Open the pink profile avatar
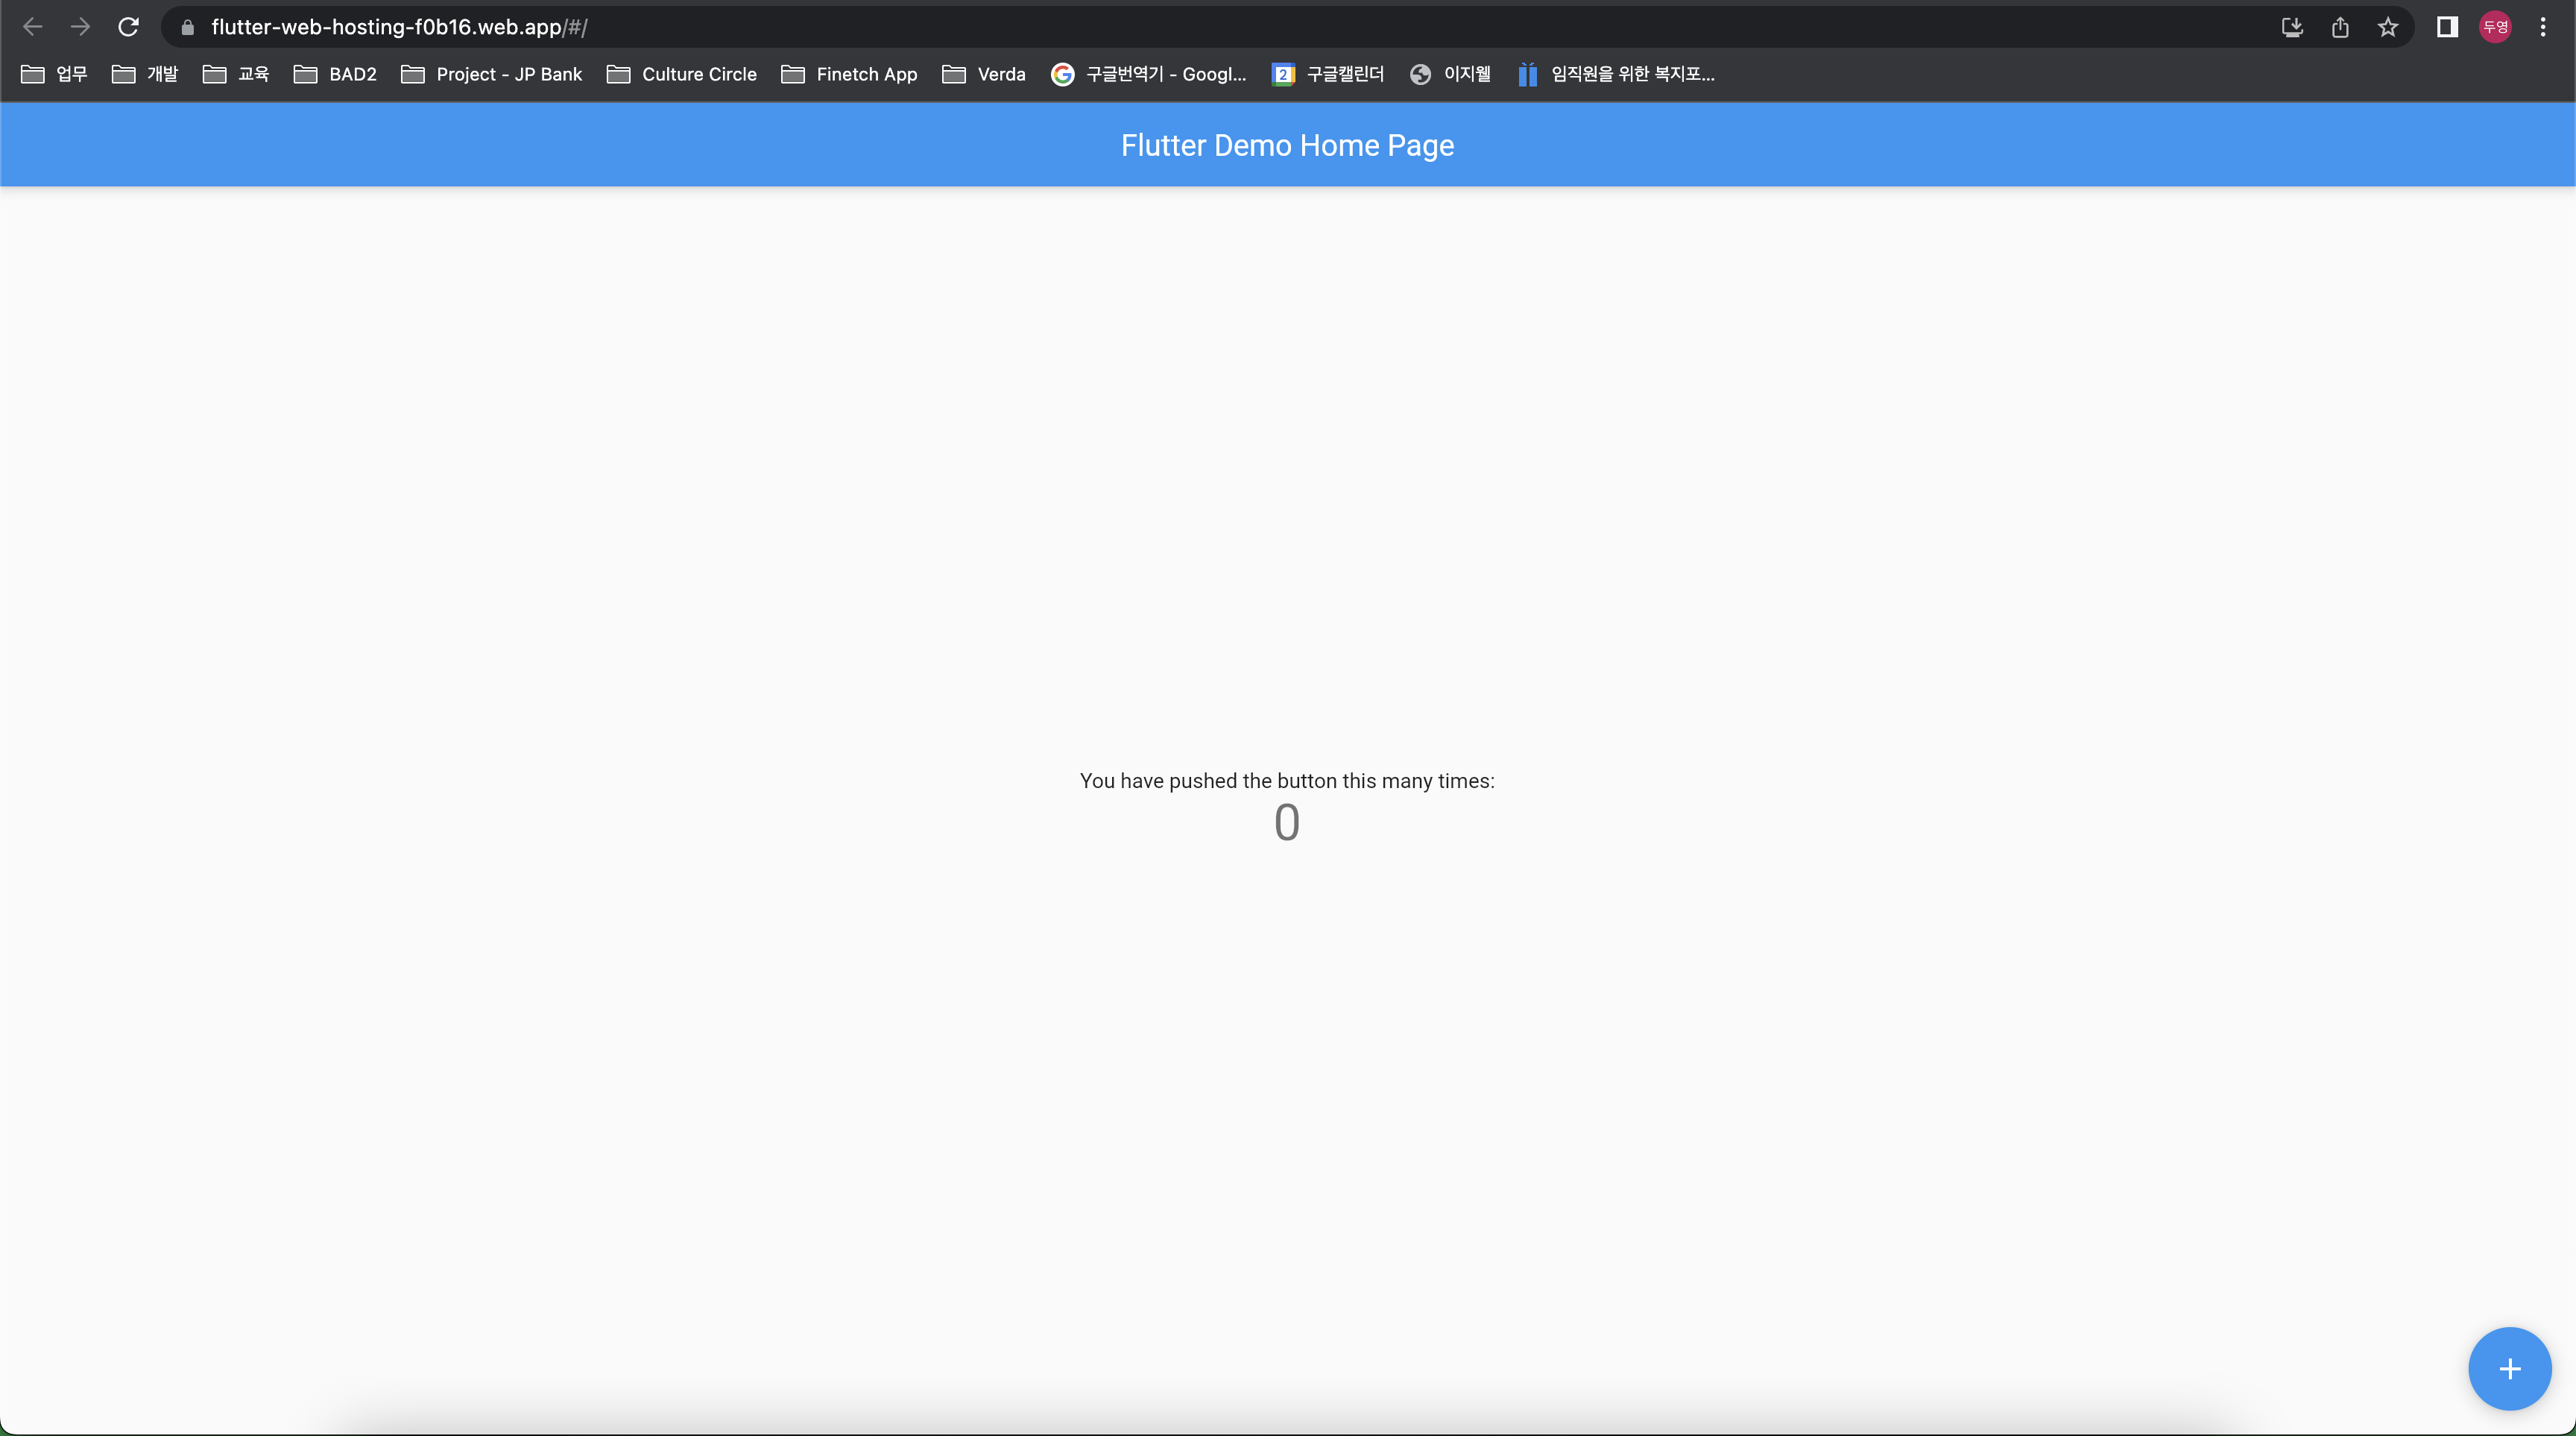This screenshot has width=2576, height=1436. pos(2495,27)
